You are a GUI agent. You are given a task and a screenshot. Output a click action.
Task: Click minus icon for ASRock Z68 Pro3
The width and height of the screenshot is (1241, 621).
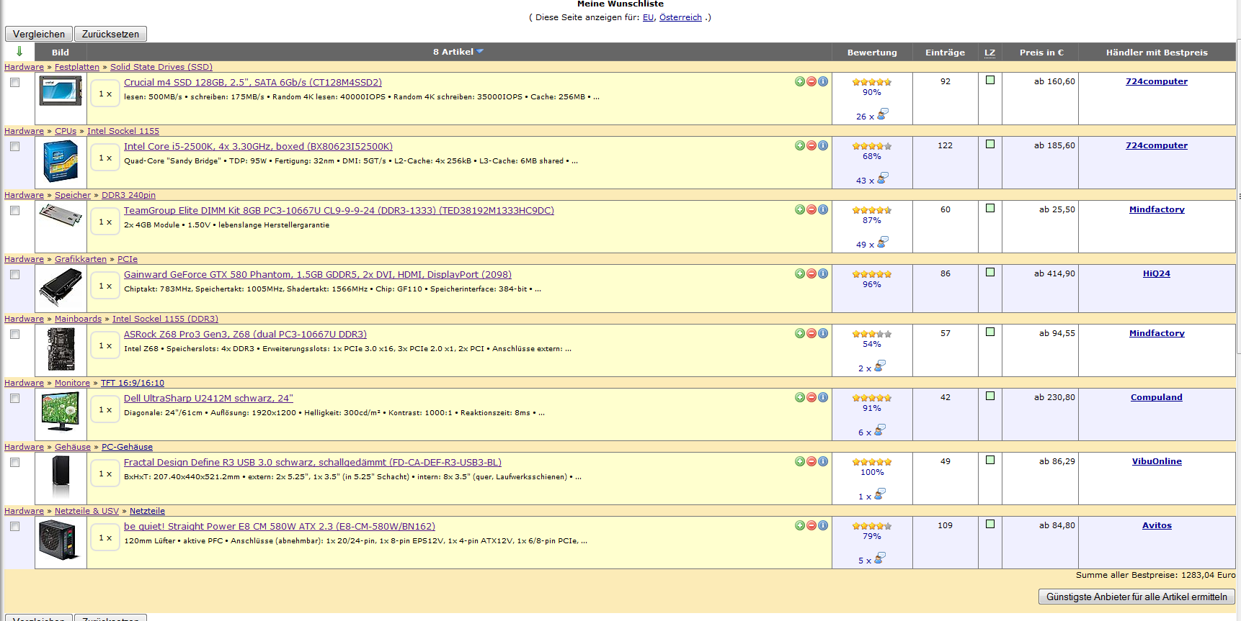click(811, 333)
